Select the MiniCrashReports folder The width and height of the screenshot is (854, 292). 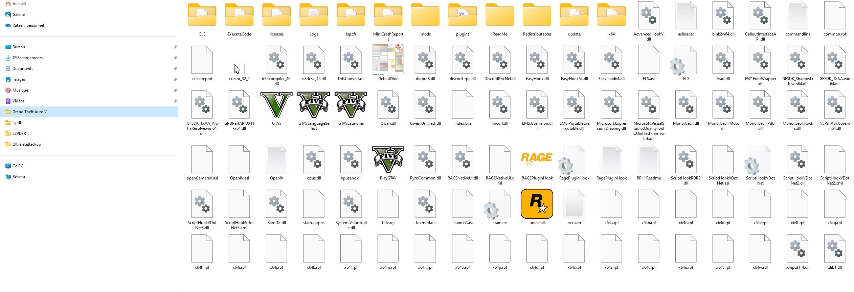[388, 15]
